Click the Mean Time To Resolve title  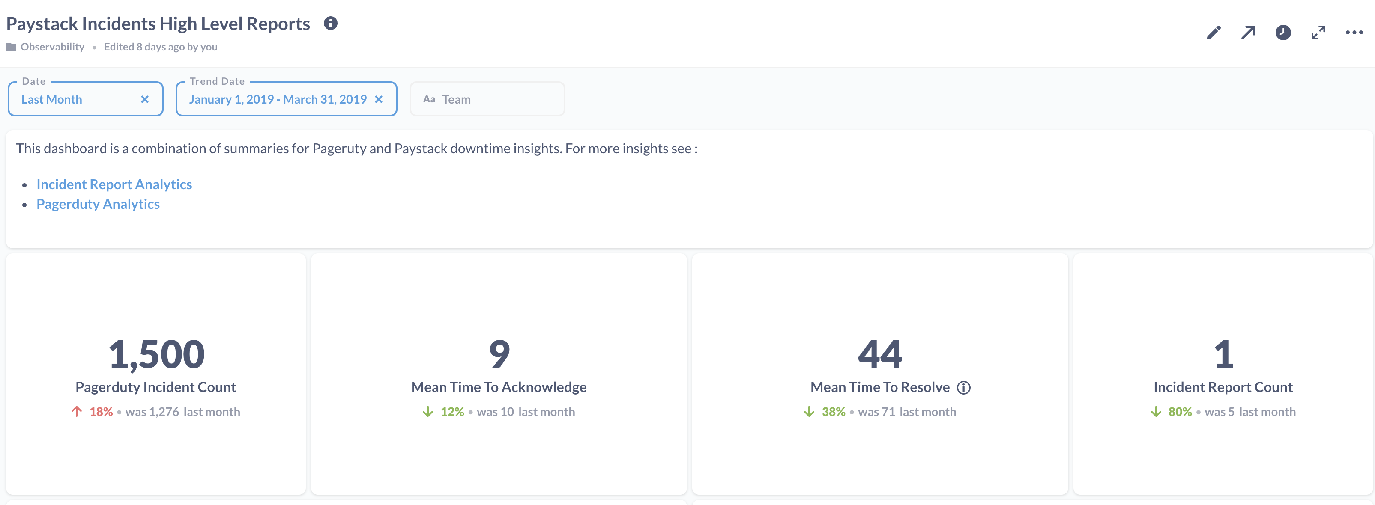[x=880, y=387]
